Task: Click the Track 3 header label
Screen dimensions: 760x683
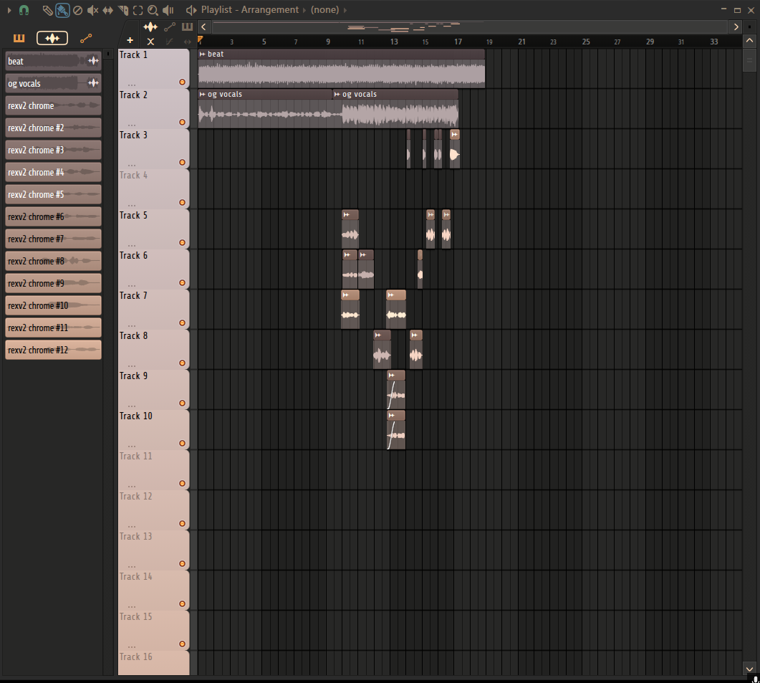Action: click(133, 135)
